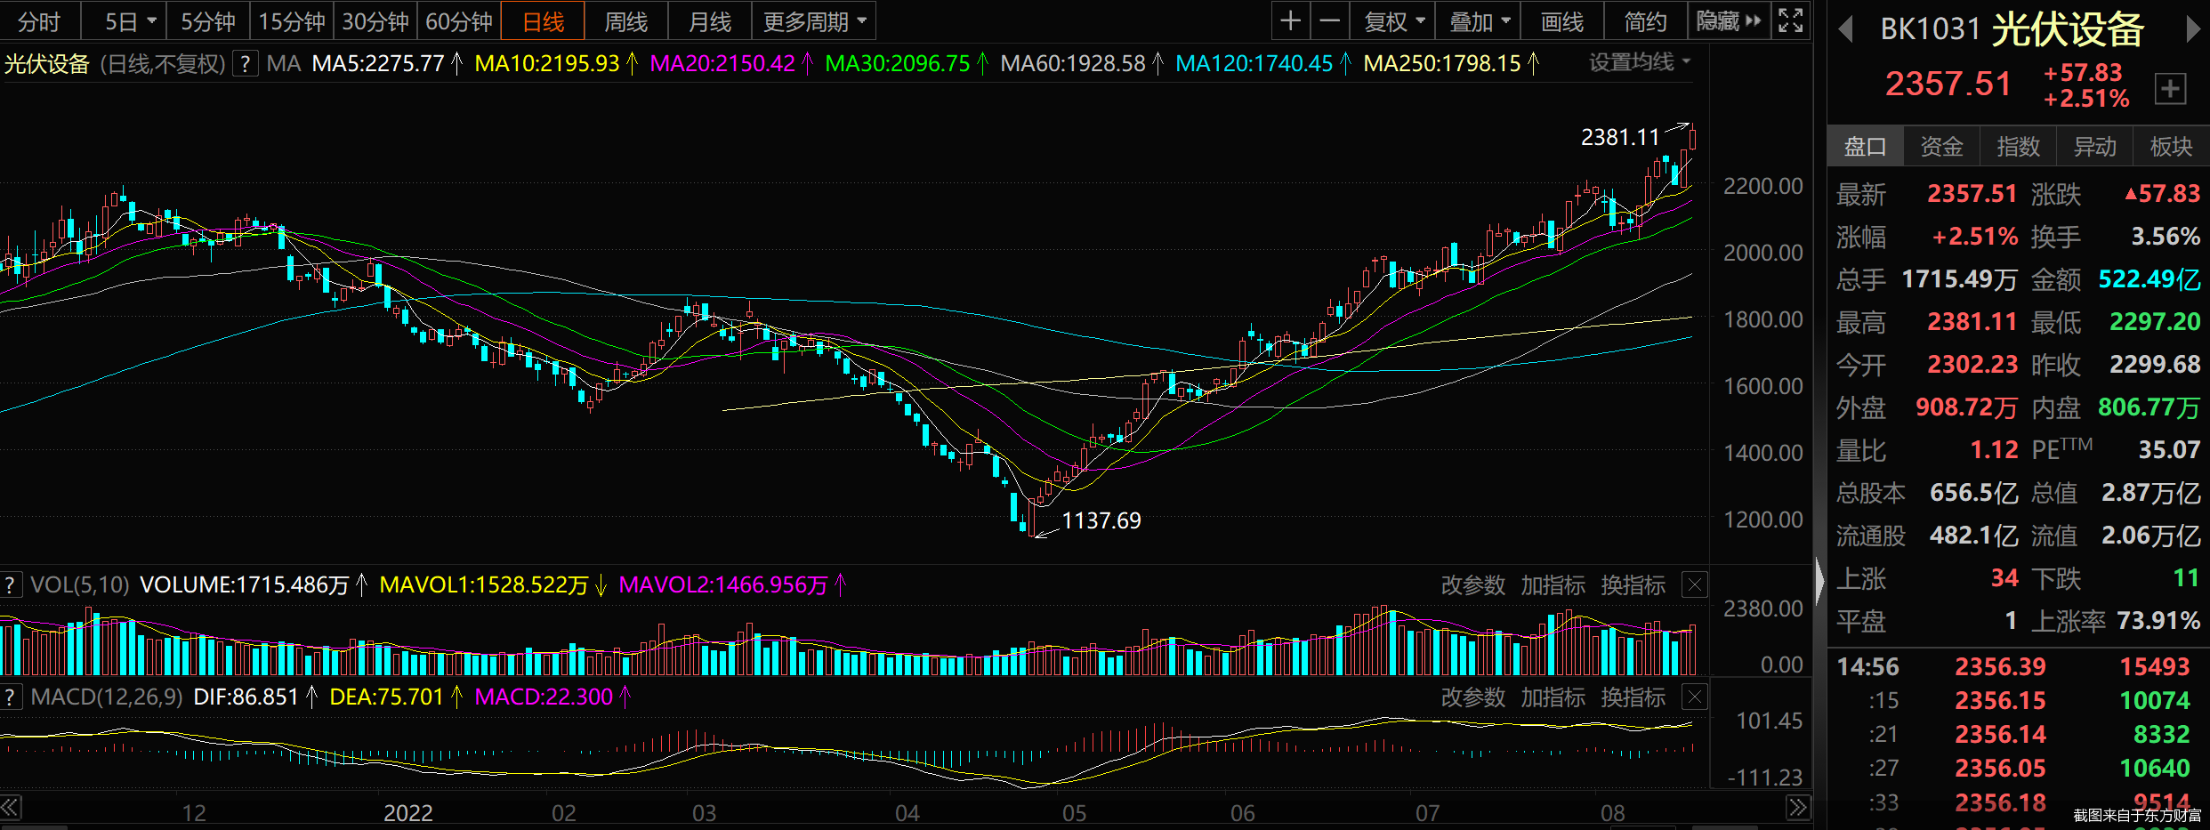The image size is (2210, 830).
Task: Open the 设置均线 moving average settings dropdown
Action: tap(1639, 62)
